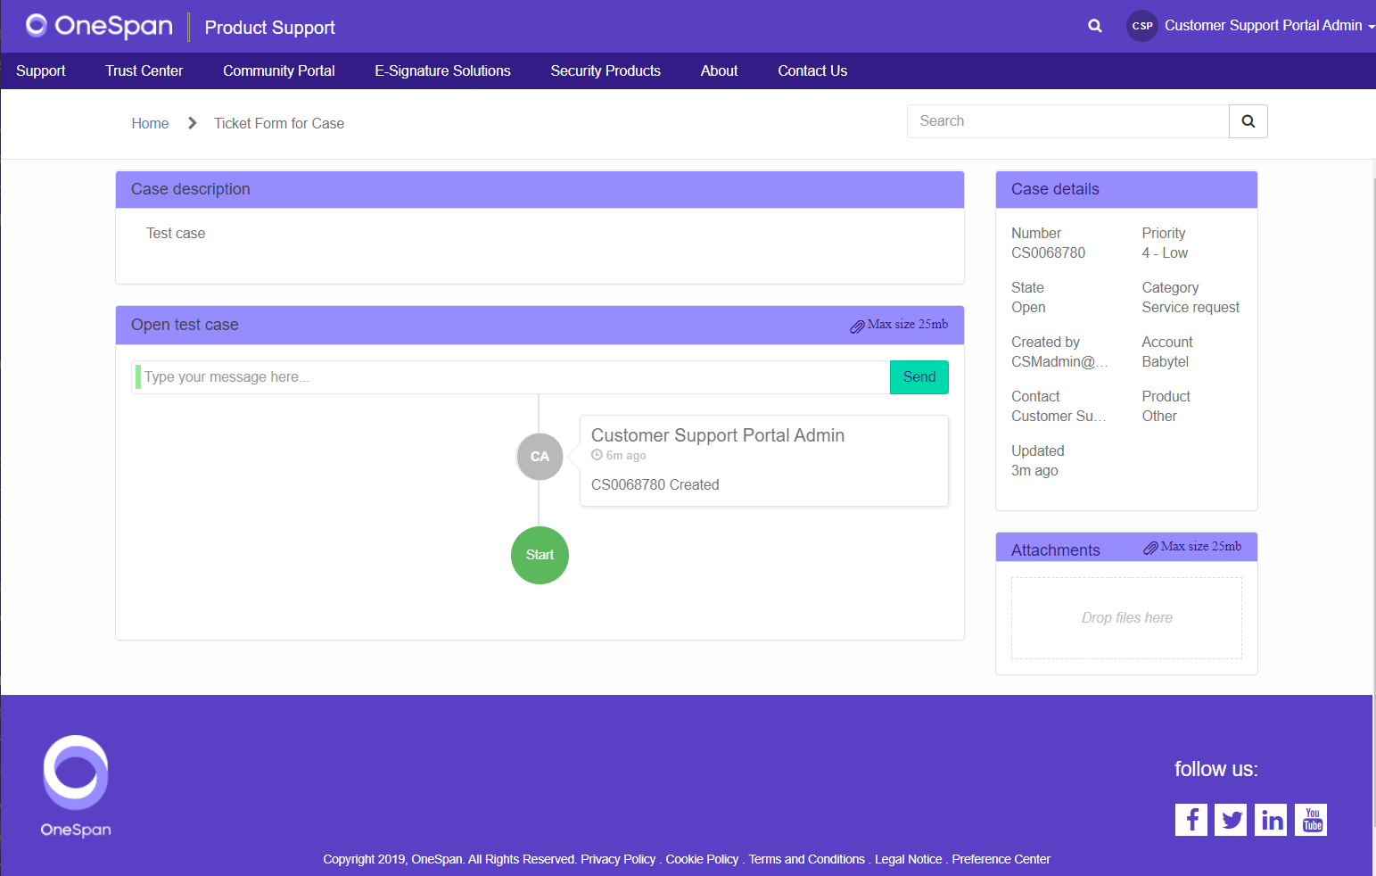The height and width of the screenshot is (876, 1376).
Task: Click the Send button
Action: pyautogui.click(x=919, y=376)
